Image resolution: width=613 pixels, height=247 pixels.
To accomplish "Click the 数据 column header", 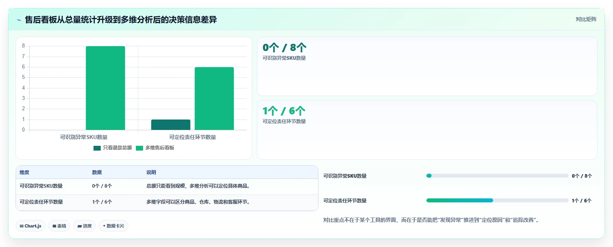I will (x=97, y=173).
